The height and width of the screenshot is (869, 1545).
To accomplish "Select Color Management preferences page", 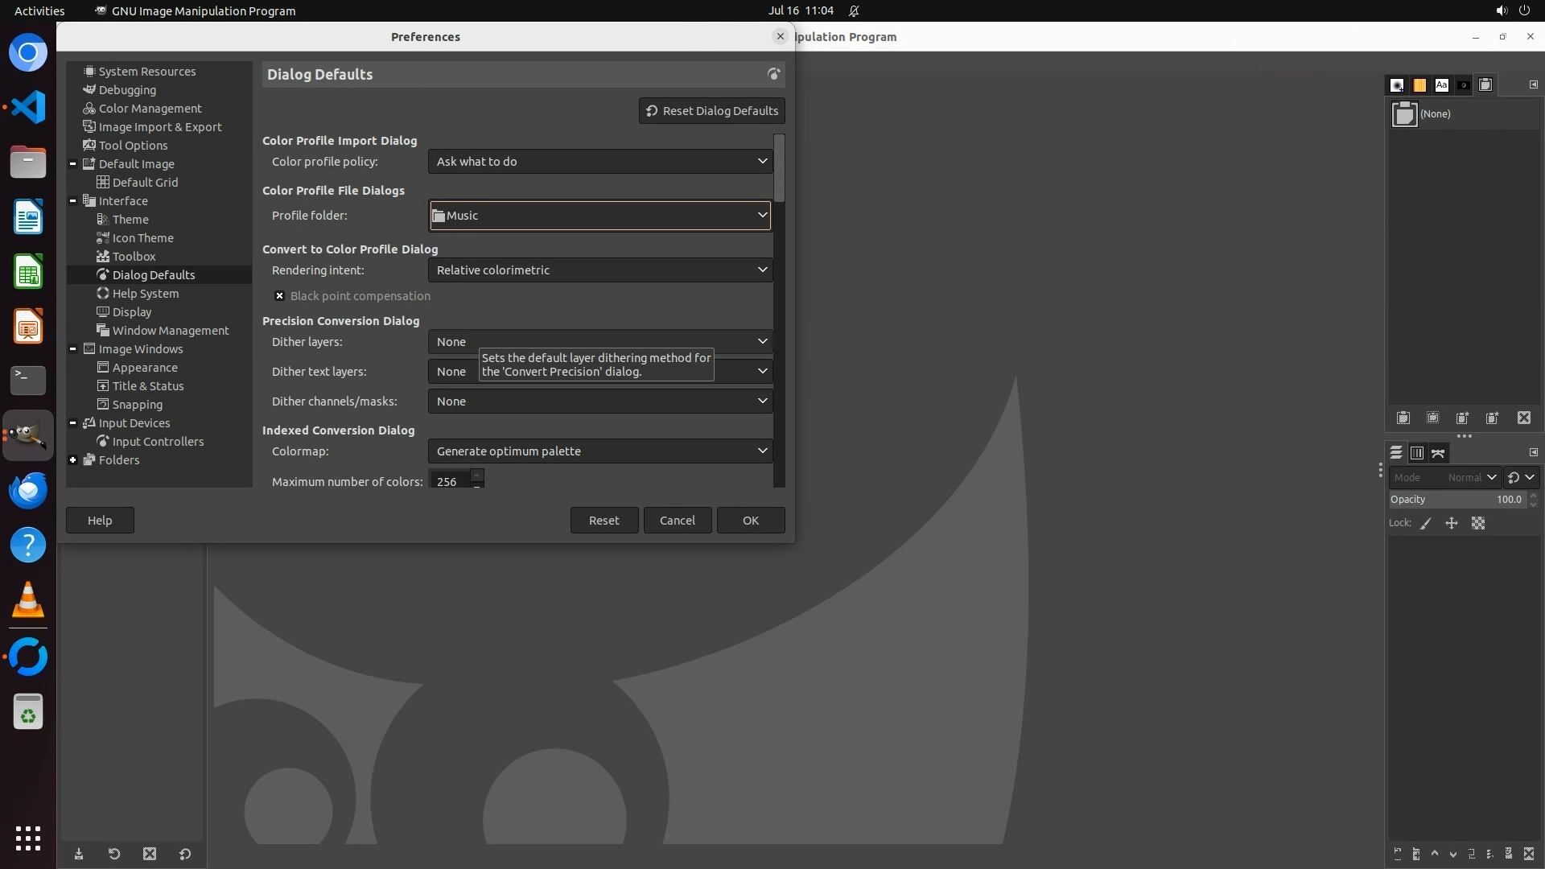I will [x=150, y=109].
